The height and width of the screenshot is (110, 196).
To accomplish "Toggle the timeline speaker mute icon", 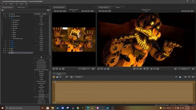I will pyautogui.click(x=189, y=77).
